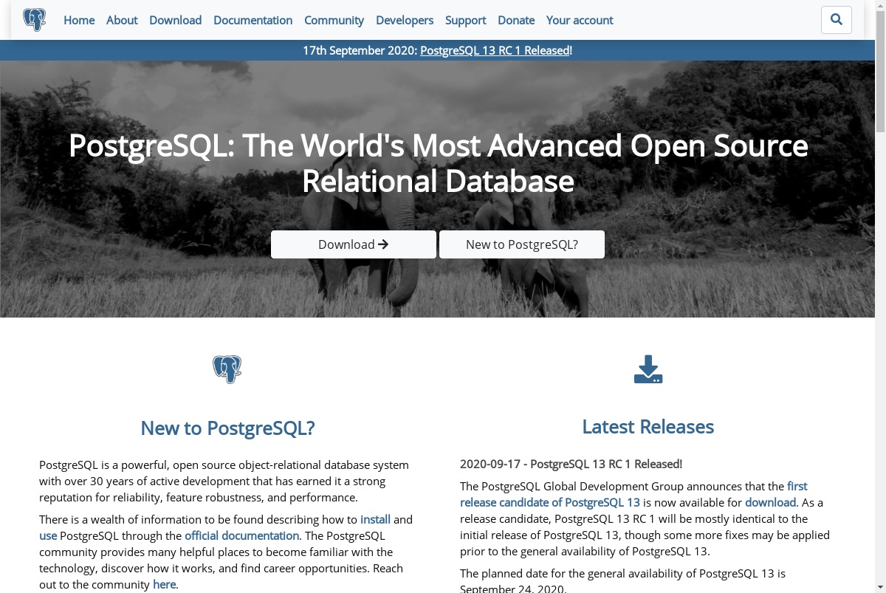Click the elephant icon above New to PostgreSQL
886x593 pixels.
[x=227, y=369]
